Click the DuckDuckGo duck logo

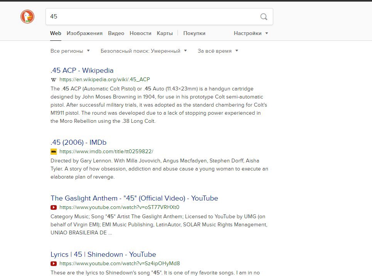[27, 17]
